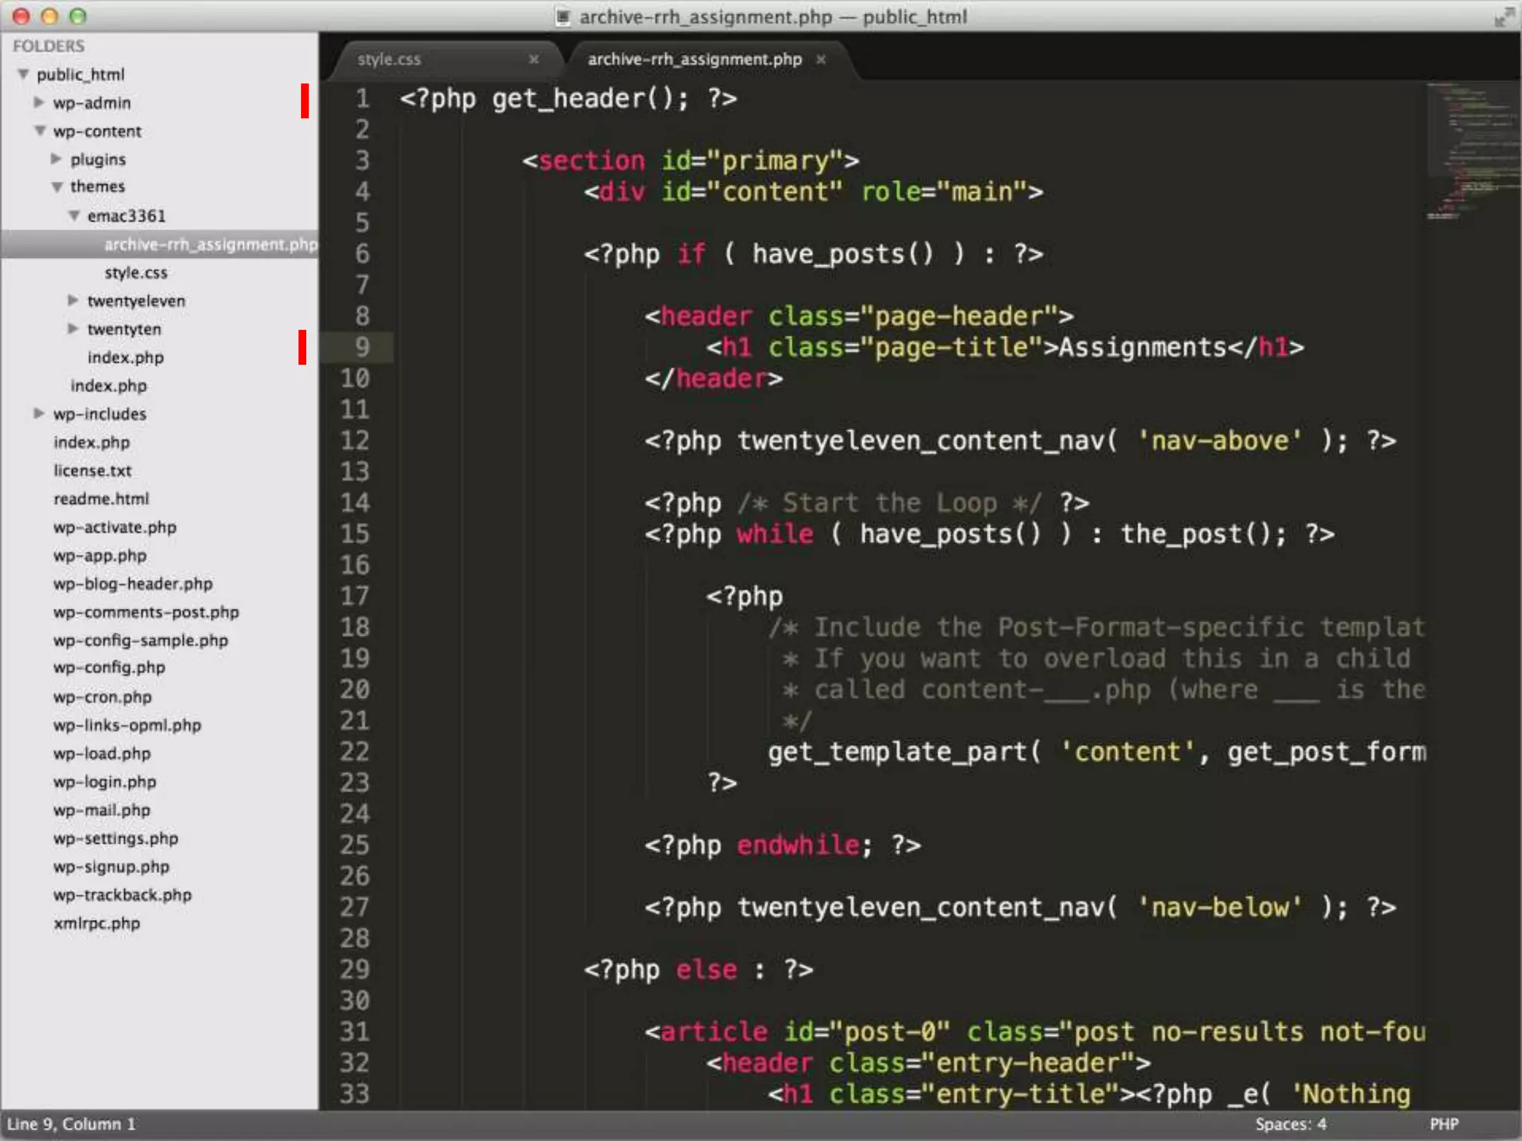Expand the plugins folder arrow
1522x1141 pixels.
click(56, 159)
